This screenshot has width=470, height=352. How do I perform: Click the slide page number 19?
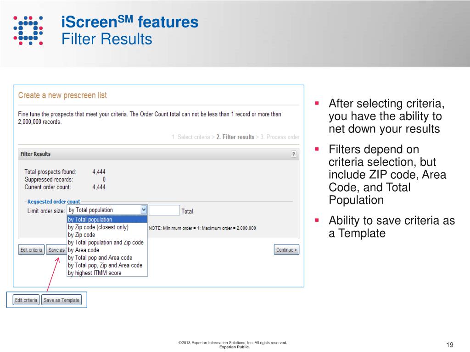pos(450,345)
